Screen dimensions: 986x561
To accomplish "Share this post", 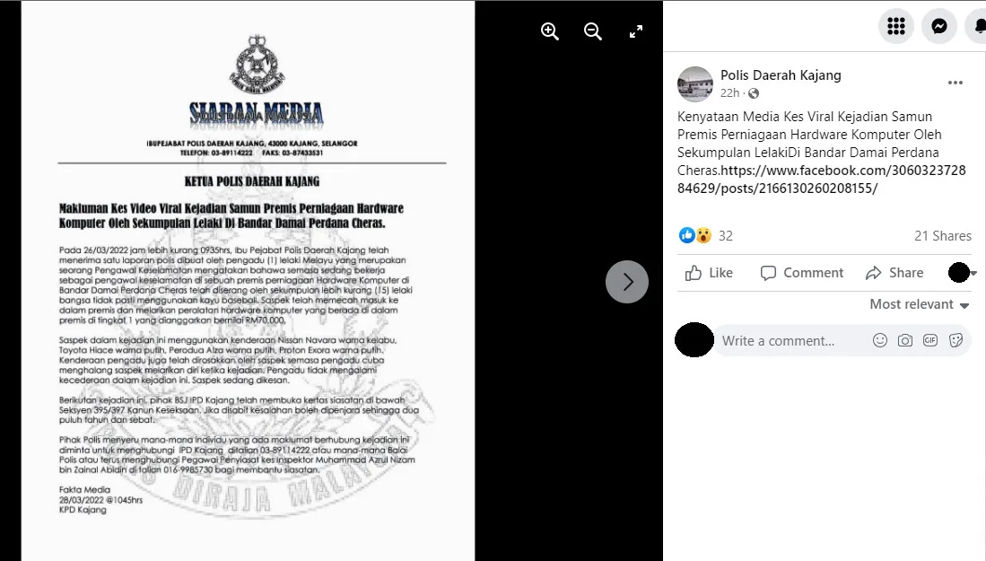I will pyautogui.click(x=894, y=272).
